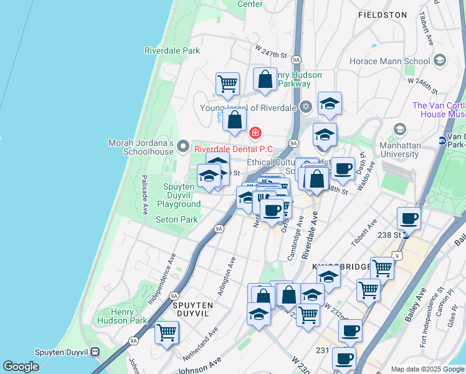Click the Manhattan University graduation pin

click(x=400, y=130)
